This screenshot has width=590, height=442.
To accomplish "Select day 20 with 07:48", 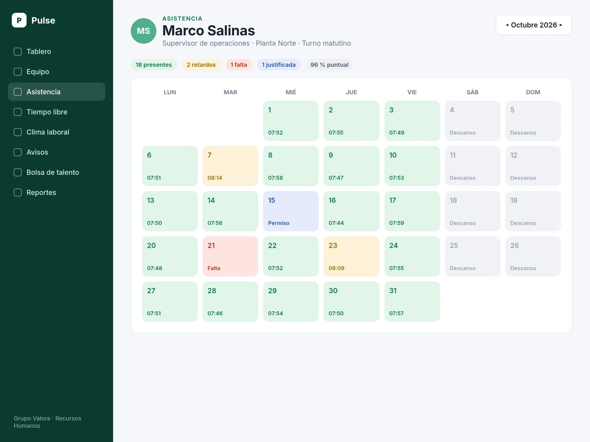I will [170, 256].
